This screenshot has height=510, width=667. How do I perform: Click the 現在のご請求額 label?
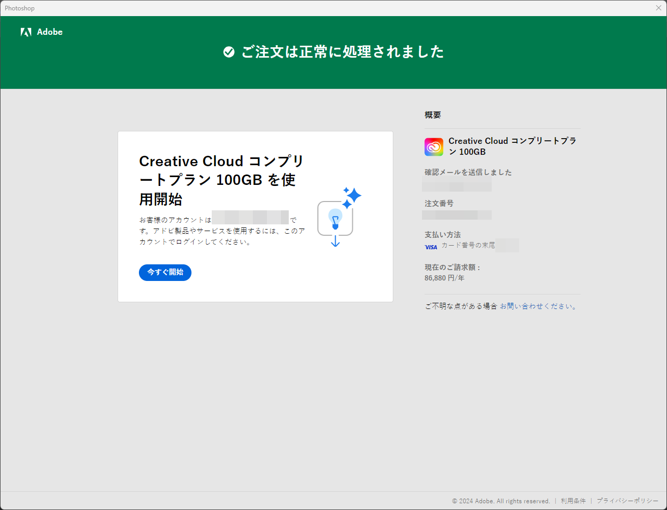pos(453,267)
